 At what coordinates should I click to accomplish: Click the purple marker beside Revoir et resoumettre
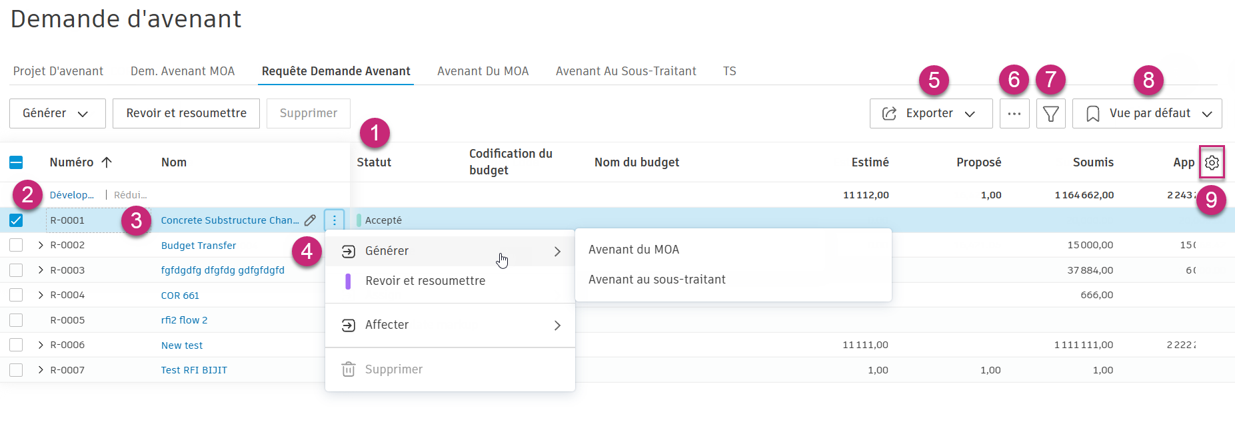tap(348, 281)
